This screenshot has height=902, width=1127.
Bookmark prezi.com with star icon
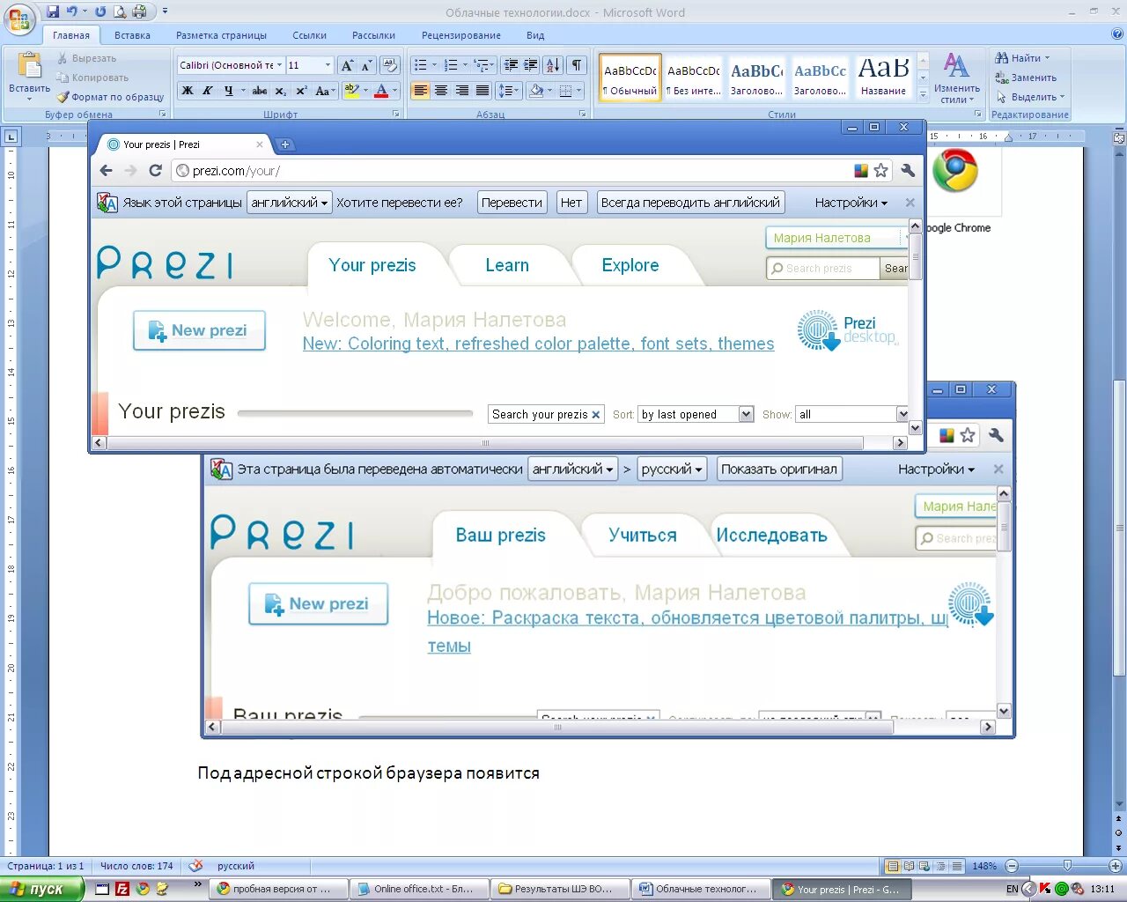[880, 171]
